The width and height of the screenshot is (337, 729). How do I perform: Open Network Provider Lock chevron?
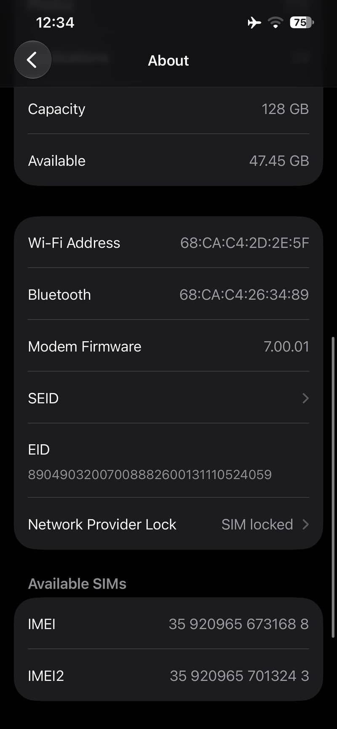pos(306,524)
